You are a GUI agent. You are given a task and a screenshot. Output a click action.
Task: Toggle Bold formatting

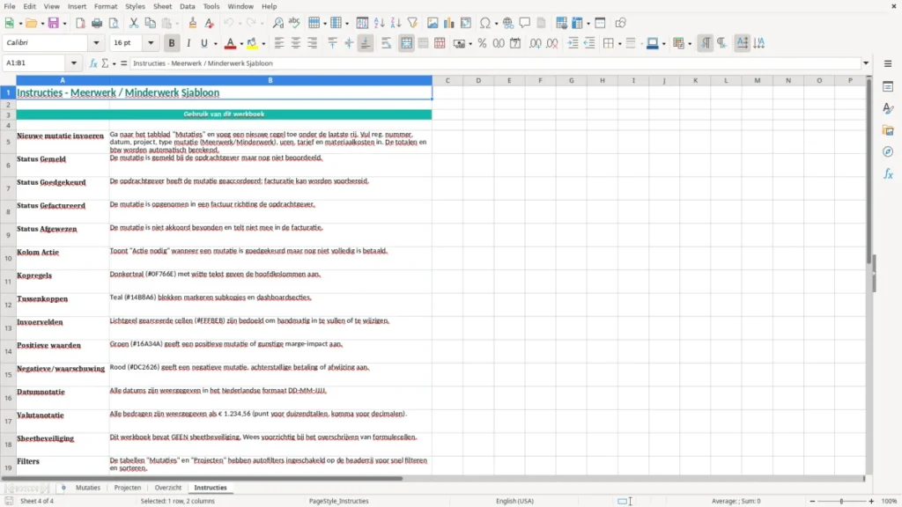[172, 43]
